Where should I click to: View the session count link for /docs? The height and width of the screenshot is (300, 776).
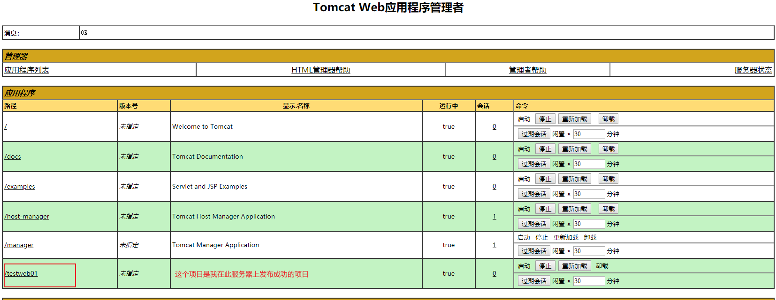tap(495, 156)
